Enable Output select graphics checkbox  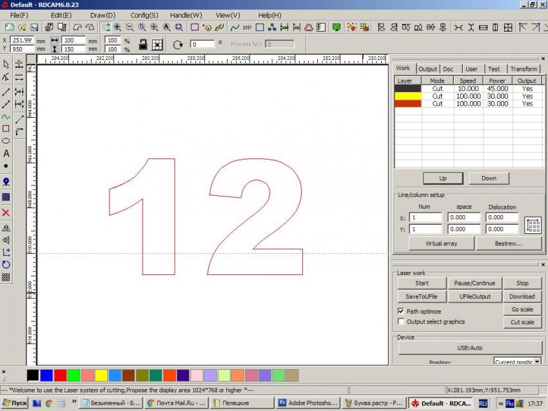point(401,321)
